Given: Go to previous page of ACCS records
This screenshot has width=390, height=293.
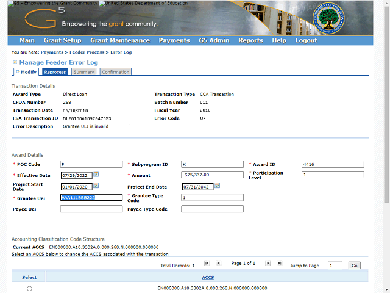Looking at the screenshot, I should tap(219, 263).
